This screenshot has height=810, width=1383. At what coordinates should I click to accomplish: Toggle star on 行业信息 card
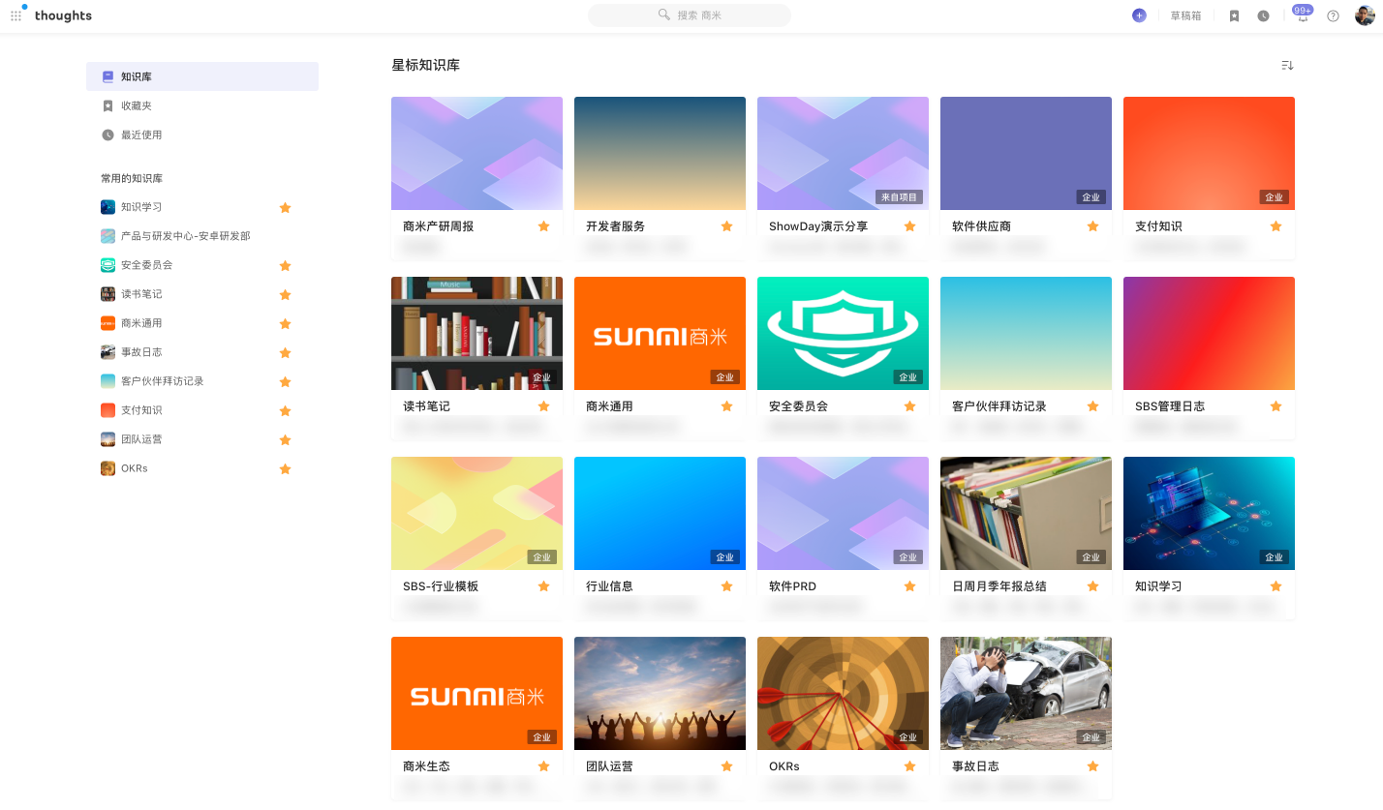point(726,585)
